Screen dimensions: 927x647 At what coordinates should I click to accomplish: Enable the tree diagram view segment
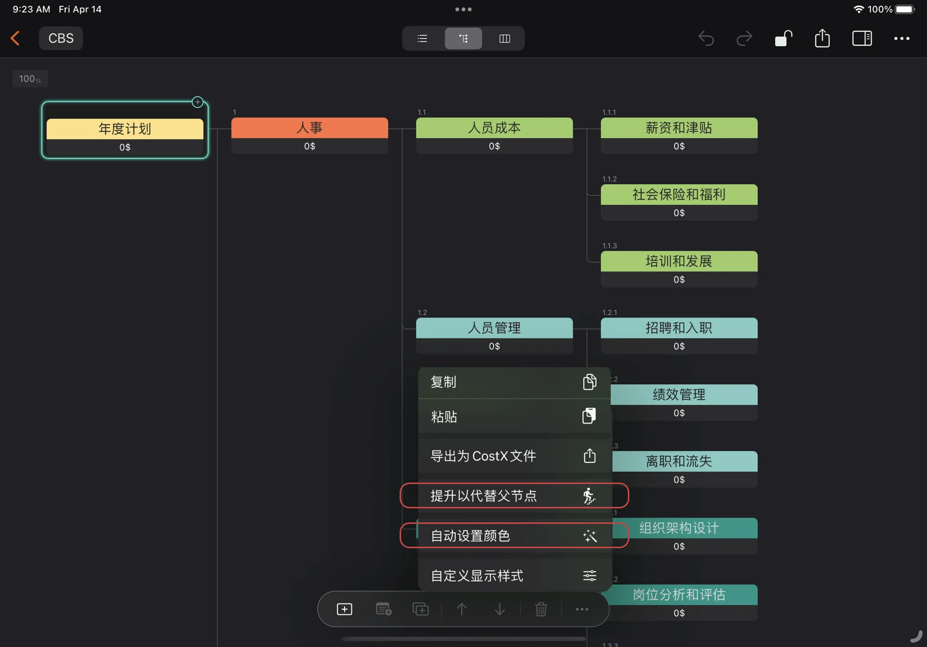click(463, 38)
